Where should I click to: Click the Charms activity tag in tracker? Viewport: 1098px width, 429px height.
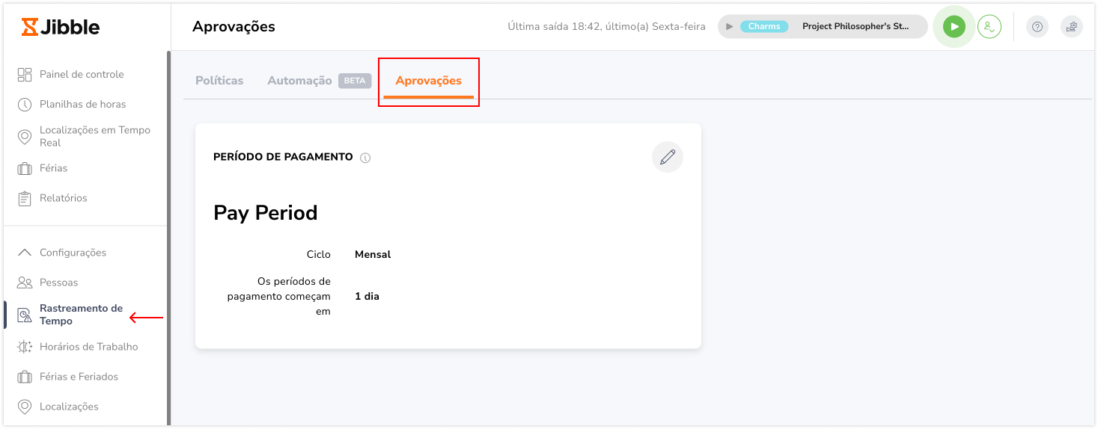point(764,26)
